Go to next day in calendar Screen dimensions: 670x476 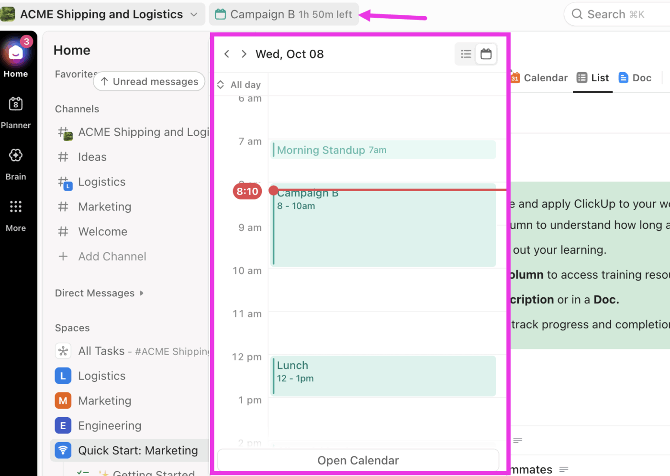click(x=244, y=54)
